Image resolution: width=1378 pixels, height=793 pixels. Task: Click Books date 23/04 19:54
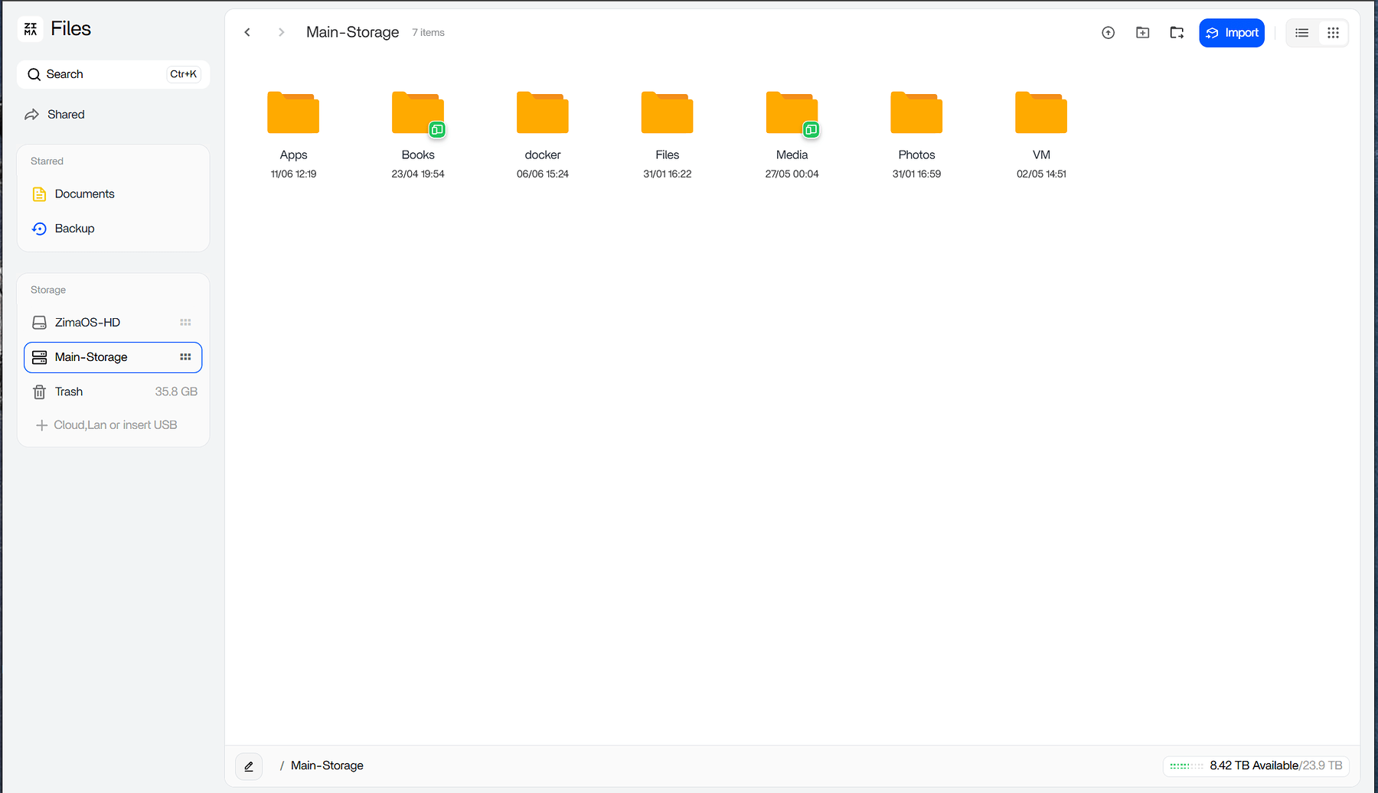pos(418,174)
